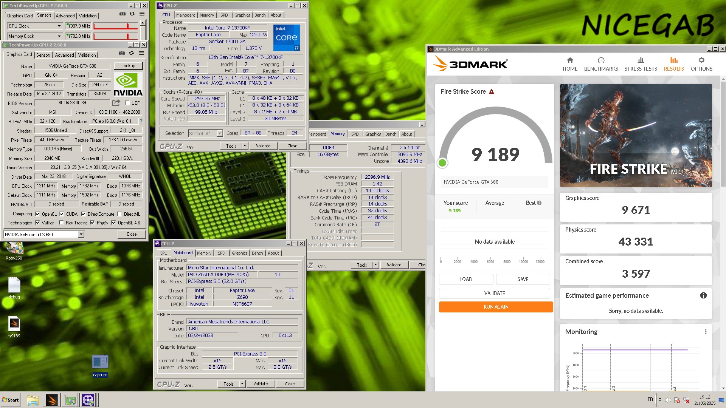Expand the Tools arrow in CPU-Z Mainboard window
The image size is (726, 408).
pyautogui.click(x=242, y=384)
